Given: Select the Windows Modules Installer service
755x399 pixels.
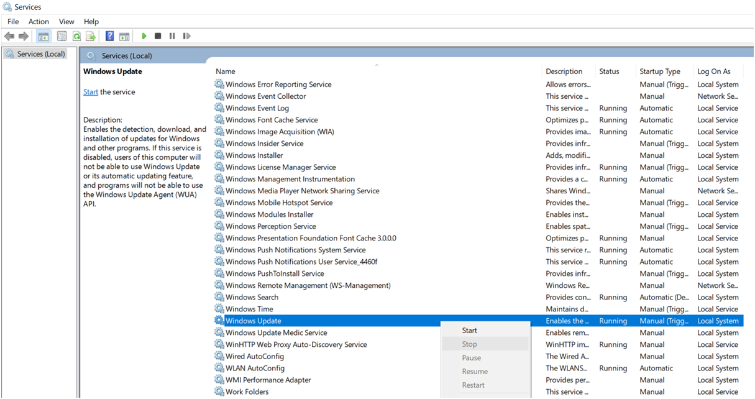Looking at the screenshot, I should [x=270, y=214].
